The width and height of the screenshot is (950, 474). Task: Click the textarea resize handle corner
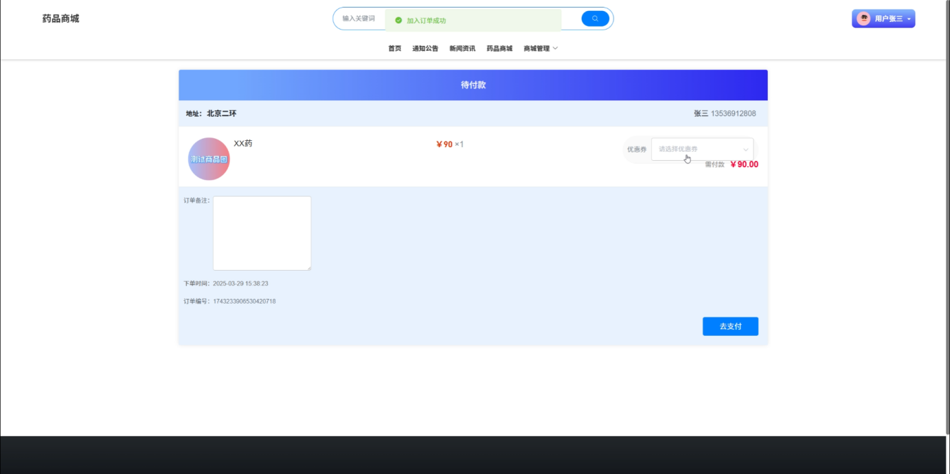click(x=308, y=268)
